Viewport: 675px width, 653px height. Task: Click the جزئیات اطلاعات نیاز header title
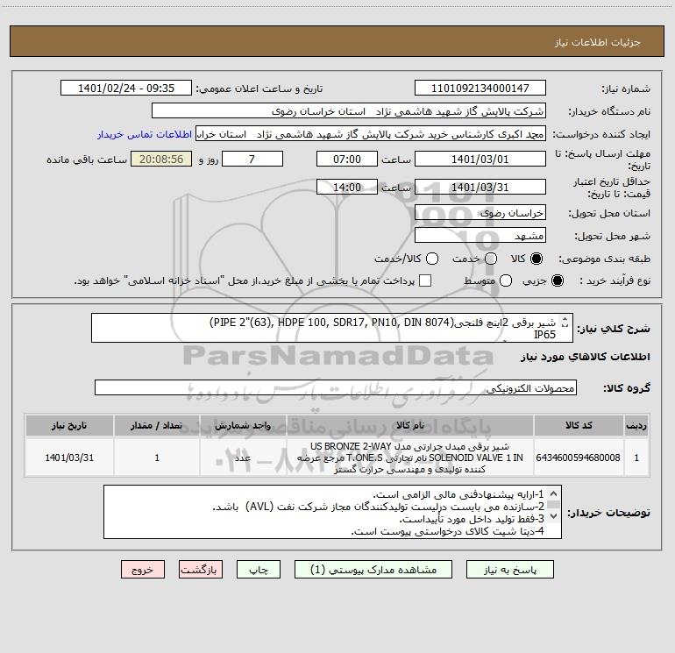click(x=598, y=42)
